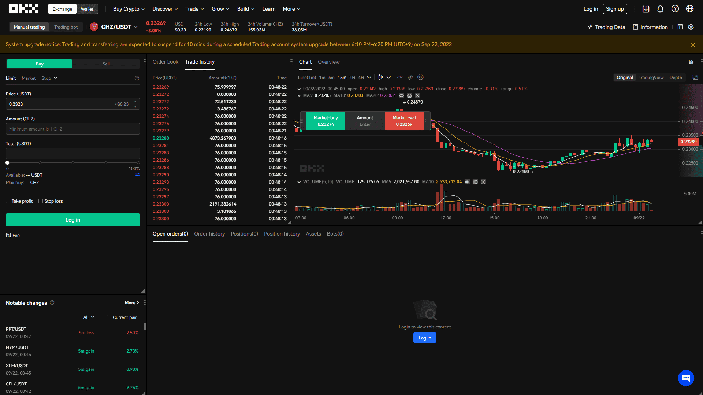This screenshot has height=395, width=703.
Task: Open the Assets tab
Action: (313, 234)
